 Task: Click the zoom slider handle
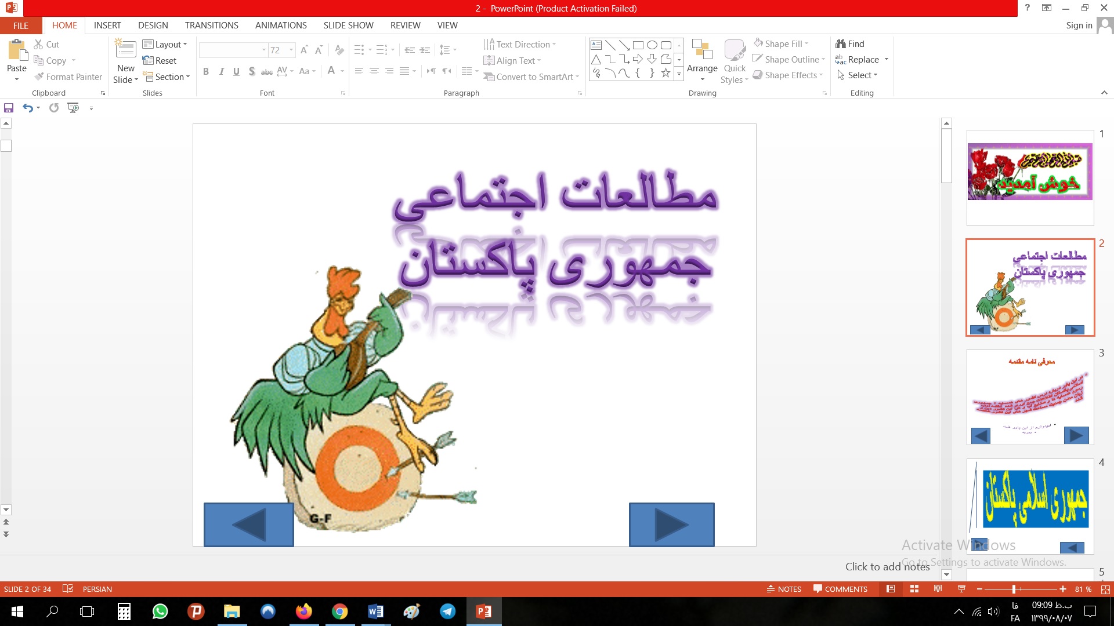click(x=1014, y=589)
